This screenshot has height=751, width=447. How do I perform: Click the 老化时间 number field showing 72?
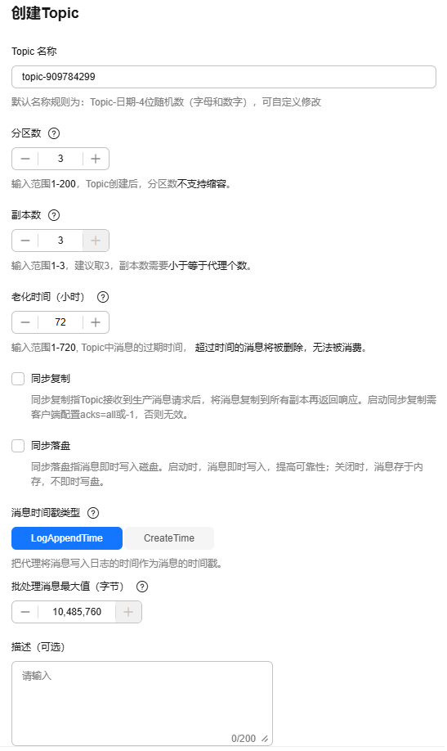click(x=60, y=322)
